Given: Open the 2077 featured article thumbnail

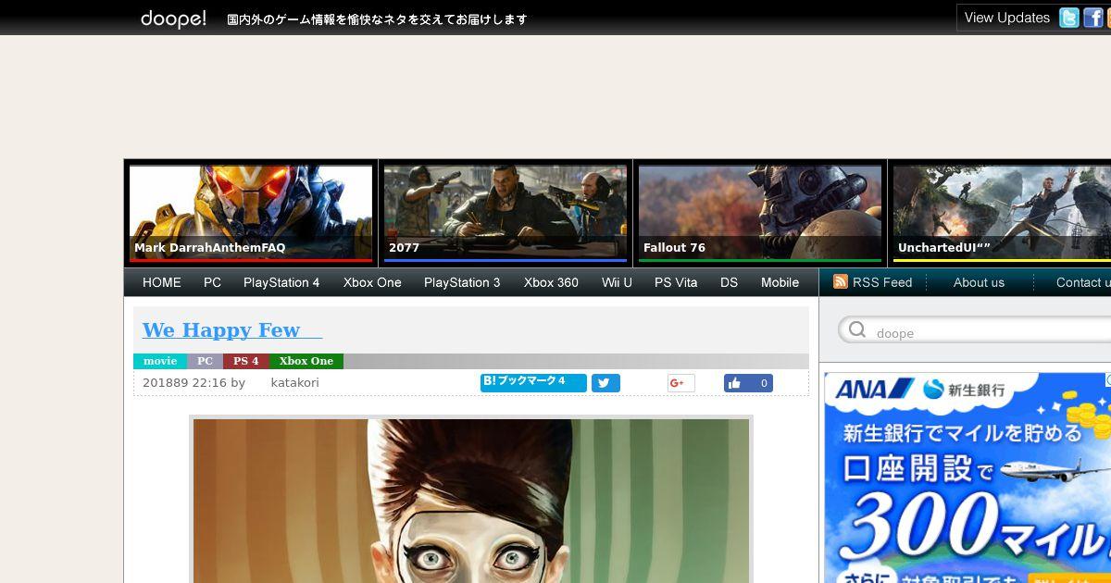Looking at the screenshot, I should (506, 213).
